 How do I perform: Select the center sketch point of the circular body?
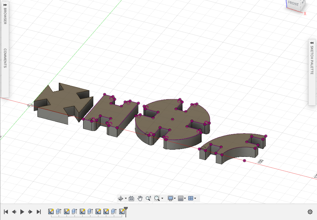(172, 119)
